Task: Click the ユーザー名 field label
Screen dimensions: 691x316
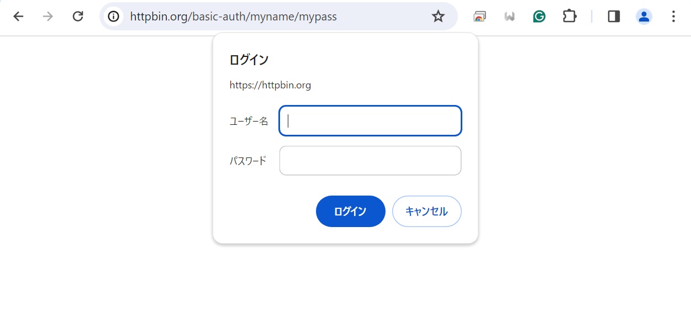Action: (x=249, y=121)
